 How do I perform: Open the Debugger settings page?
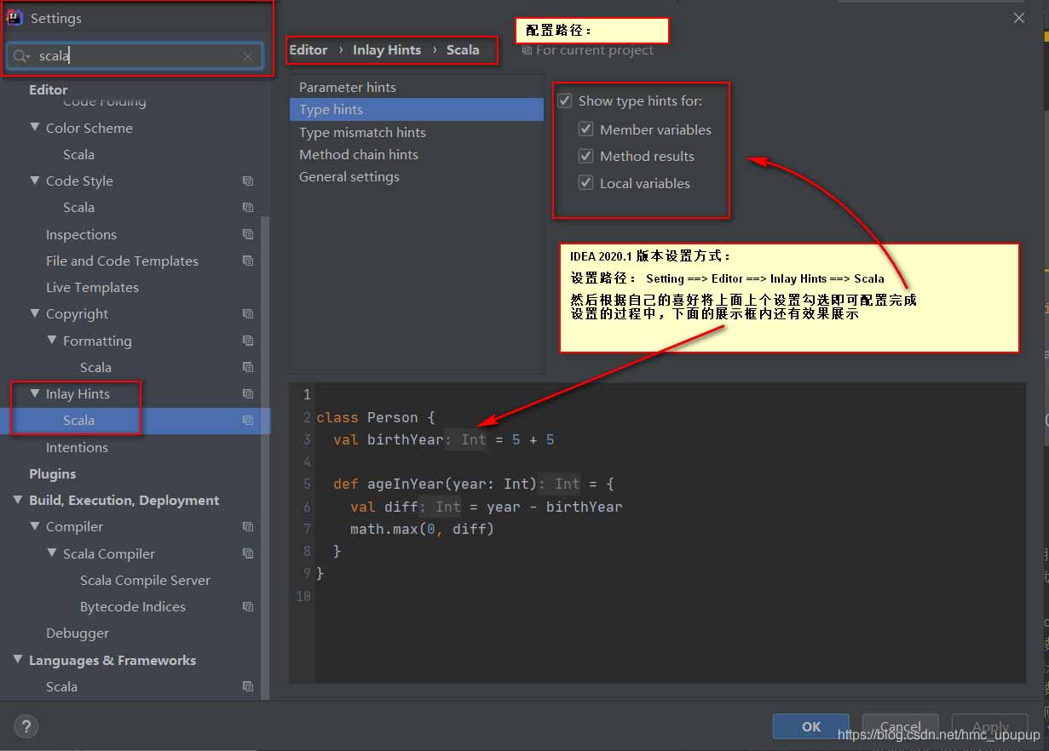78,633
